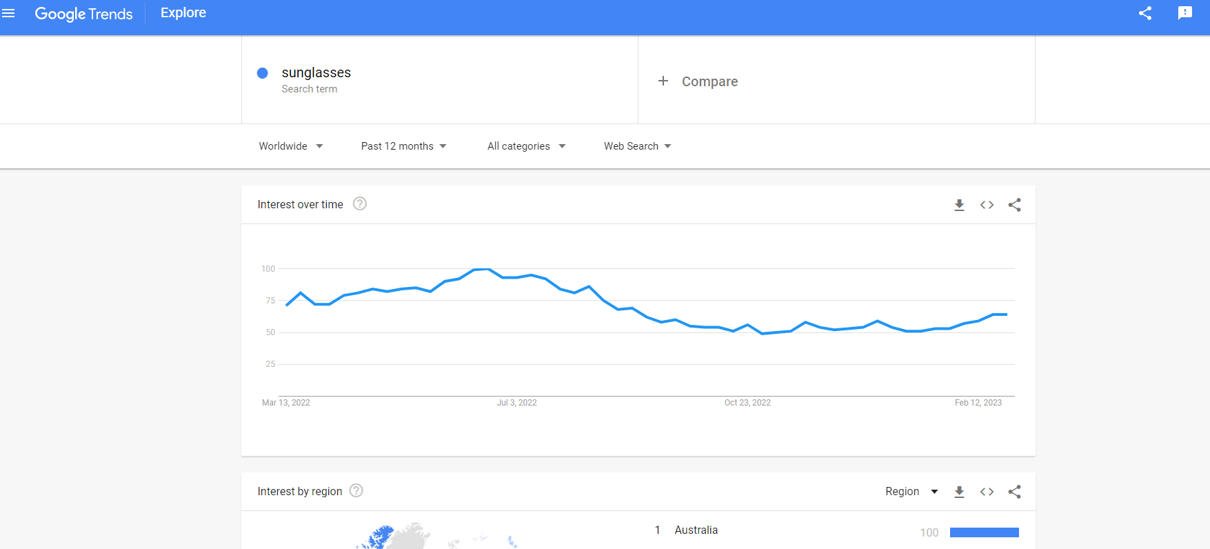Open embed code for Interest over time

987,205
